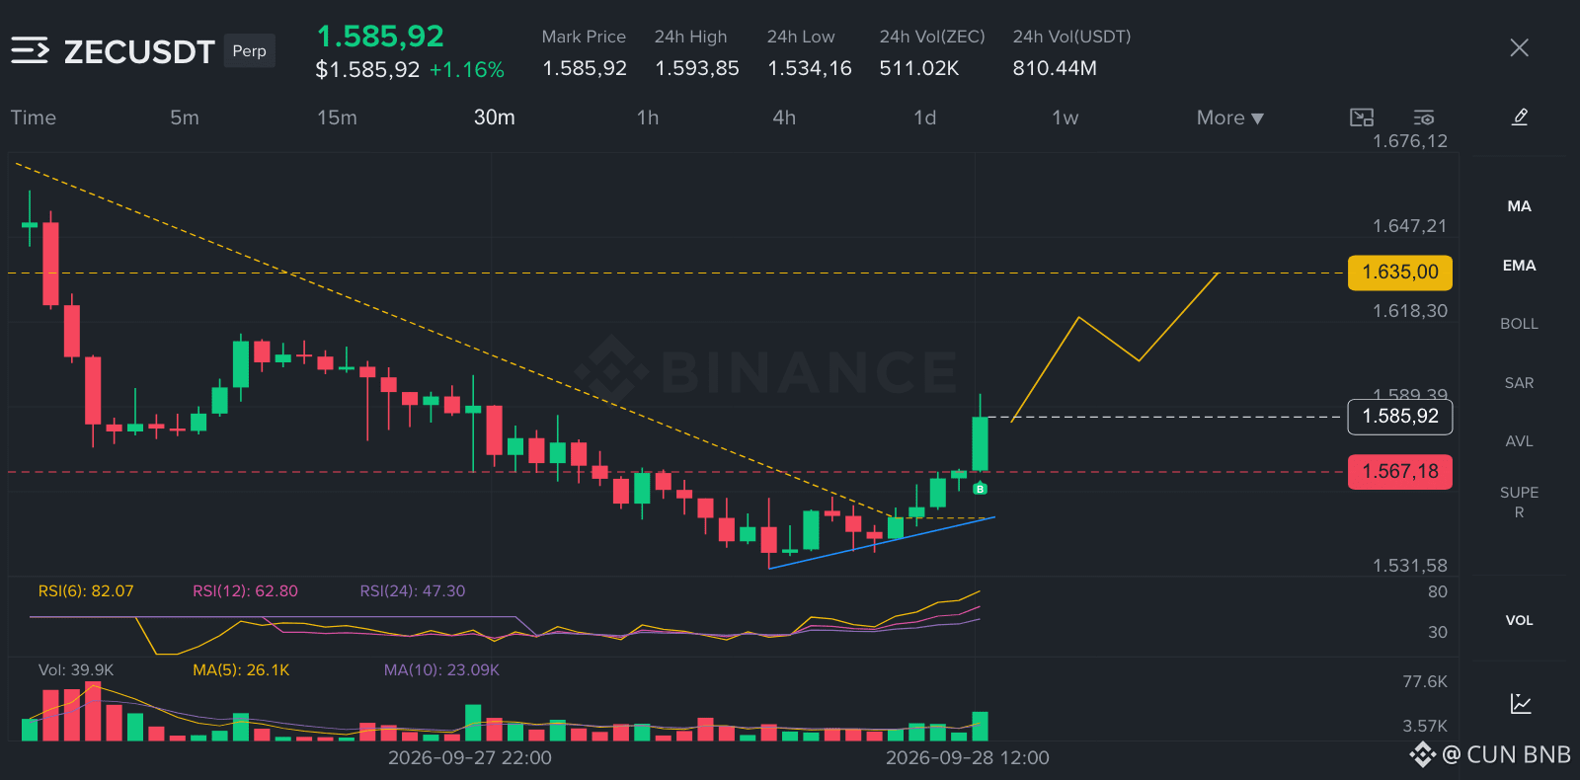Screen dimensions: 1580x780
Task: Click the drawing pencil tool icon
Action: click(x=1520, y=117)
